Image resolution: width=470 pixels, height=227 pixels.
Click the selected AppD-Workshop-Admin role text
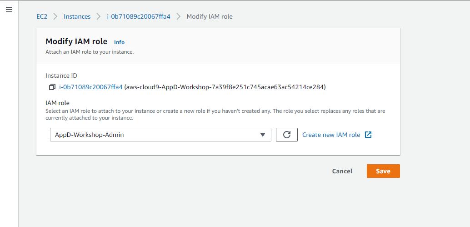click(89, 135)
